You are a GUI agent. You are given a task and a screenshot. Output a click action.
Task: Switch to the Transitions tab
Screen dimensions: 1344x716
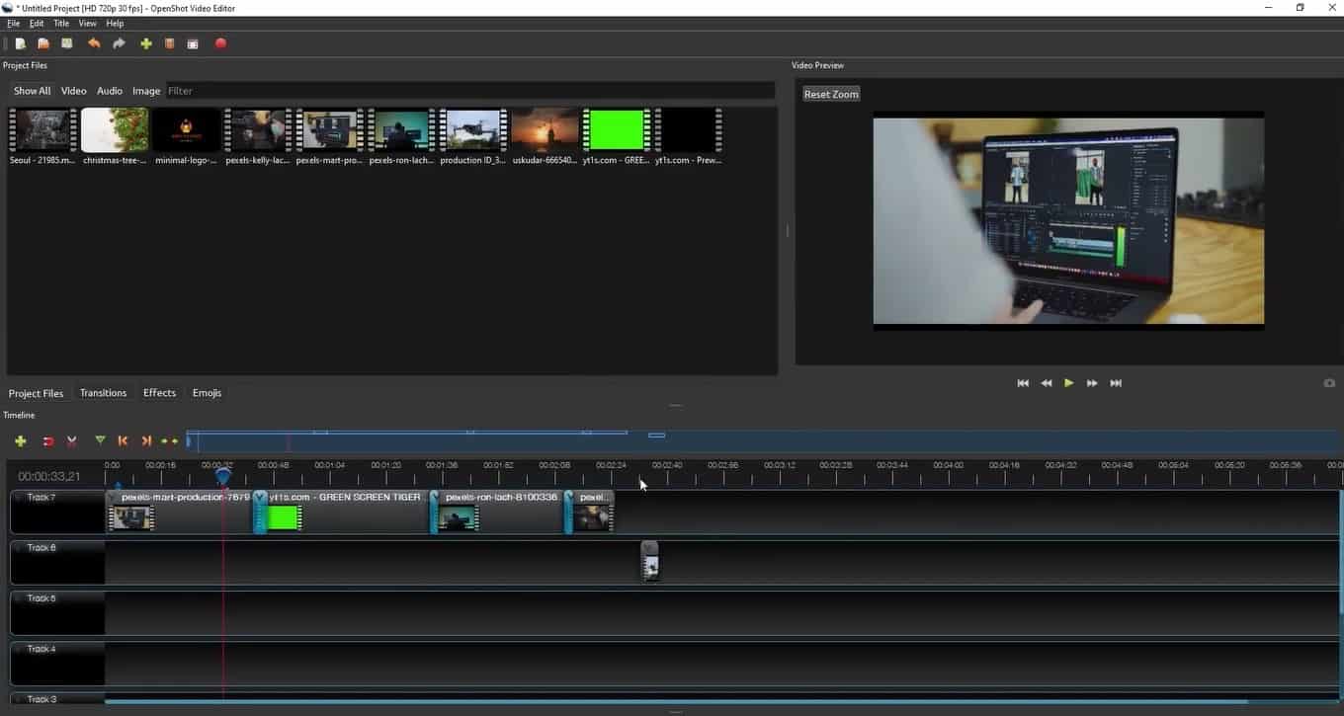point(103,393)
